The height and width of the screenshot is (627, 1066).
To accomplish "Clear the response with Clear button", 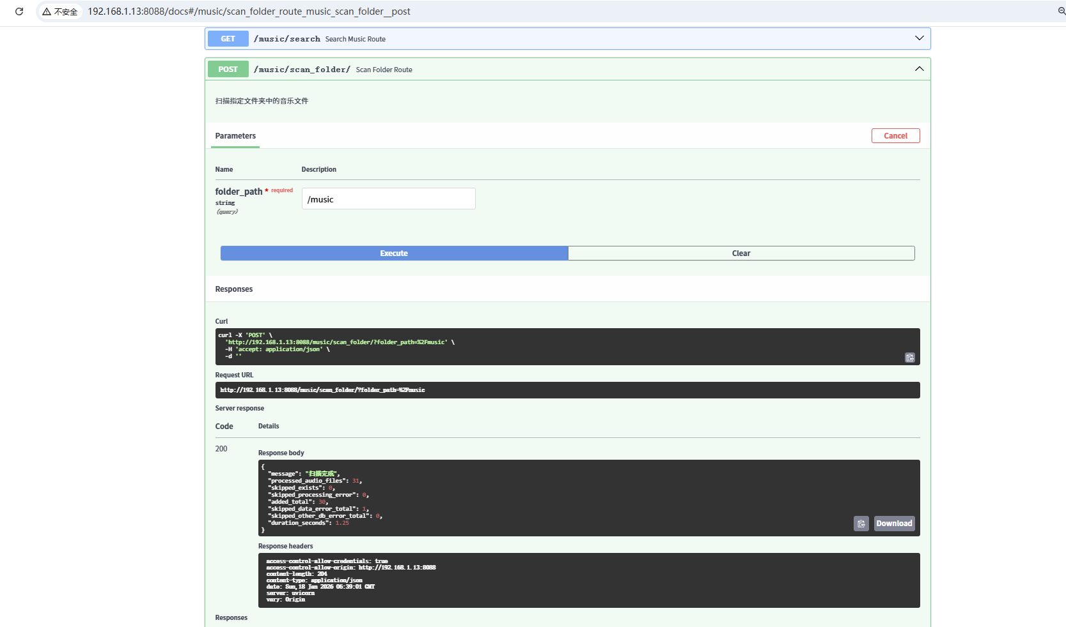I will (741, 253).
